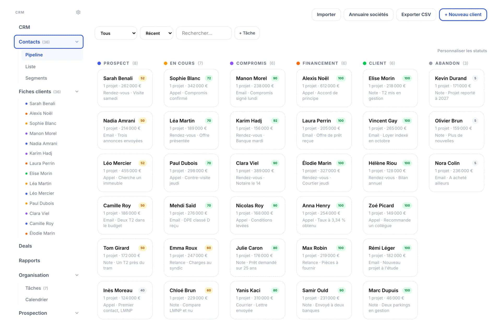Screen dimensions: 501x320
Task: Click score badge 5 on Olivier Brun card
Action: 475,121
